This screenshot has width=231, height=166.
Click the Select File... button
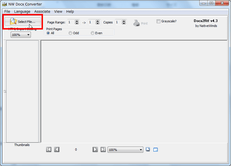pyautogui.click(x=23, y=22)
